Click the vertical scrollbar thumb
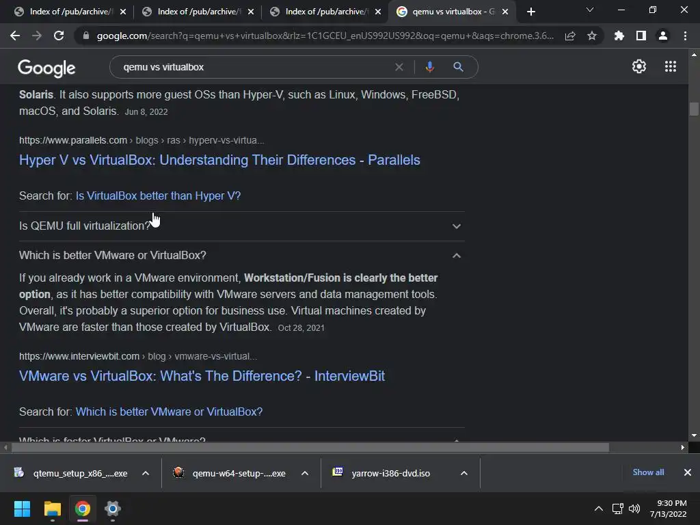Viewport: 700px width, 525px height. (694, 109)
